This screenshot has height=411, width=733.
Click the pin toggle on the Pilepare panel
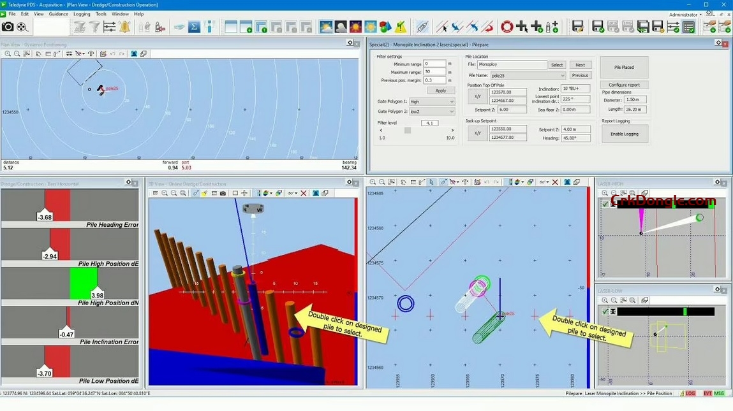[718, 43]
